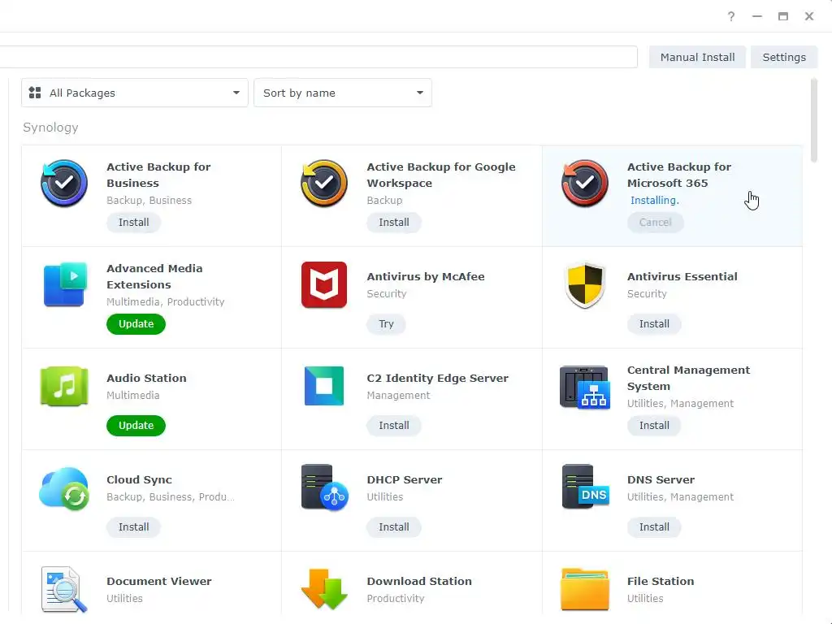Click the DNS Server title
Image resolution: width=832 pixels, height=624 pixels.
(x=661, y=479)
